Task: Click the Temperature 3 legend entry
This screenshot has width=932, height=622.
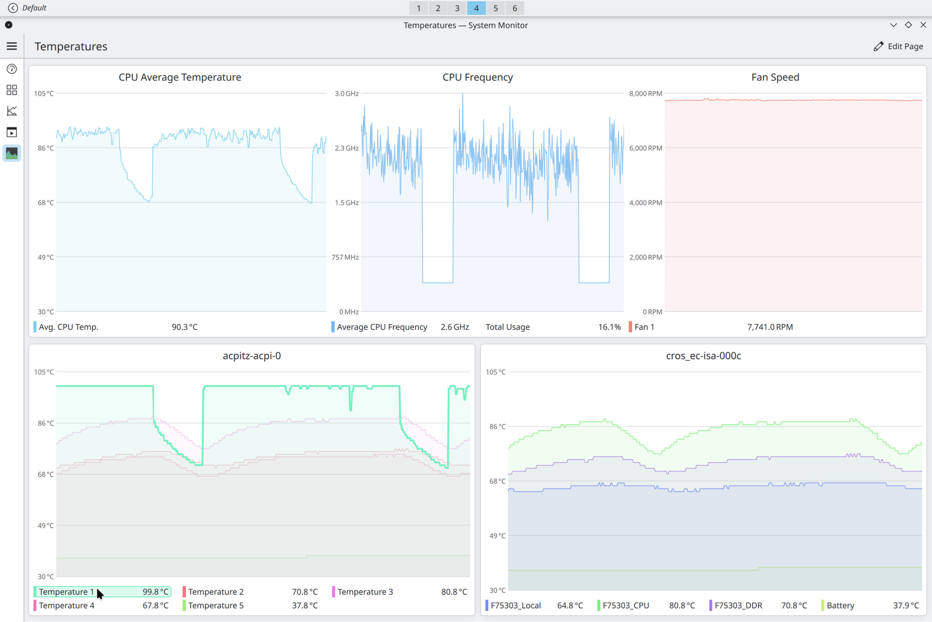Action: pos(400,591)
